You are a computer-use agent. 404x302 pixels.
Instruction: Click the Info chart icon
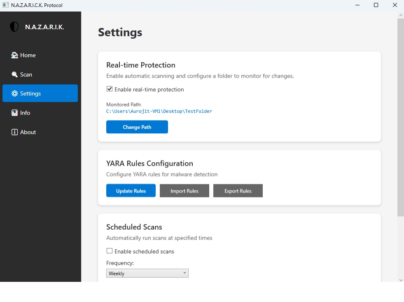pos(15,113)
